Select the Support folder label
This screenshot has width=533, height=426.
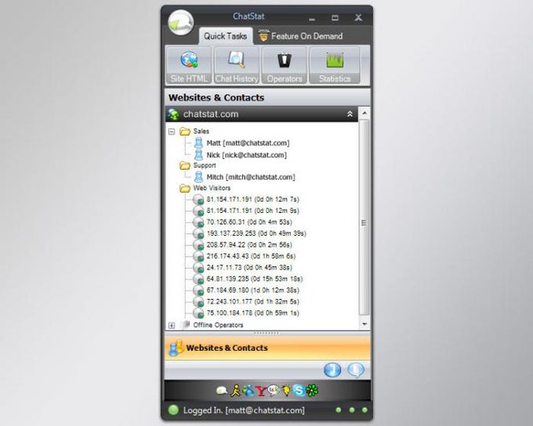(x=205, y=165)
